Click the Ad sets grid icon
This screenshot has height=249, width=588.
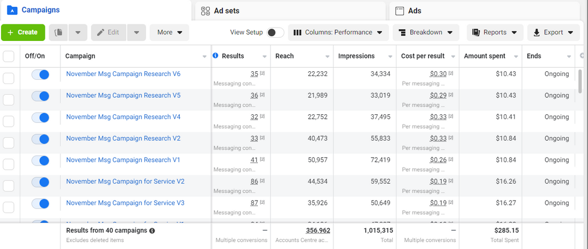(205, 11)
